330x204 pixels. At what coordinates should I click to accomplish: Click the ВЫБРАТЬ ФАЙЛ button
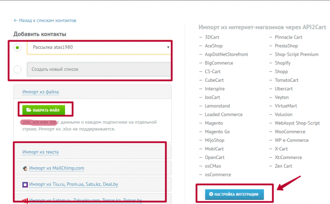click(x=44, y=110)
